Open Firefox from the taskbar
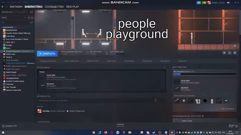The width and height of the screenshot is (241, 135). [x=105, y=132]
